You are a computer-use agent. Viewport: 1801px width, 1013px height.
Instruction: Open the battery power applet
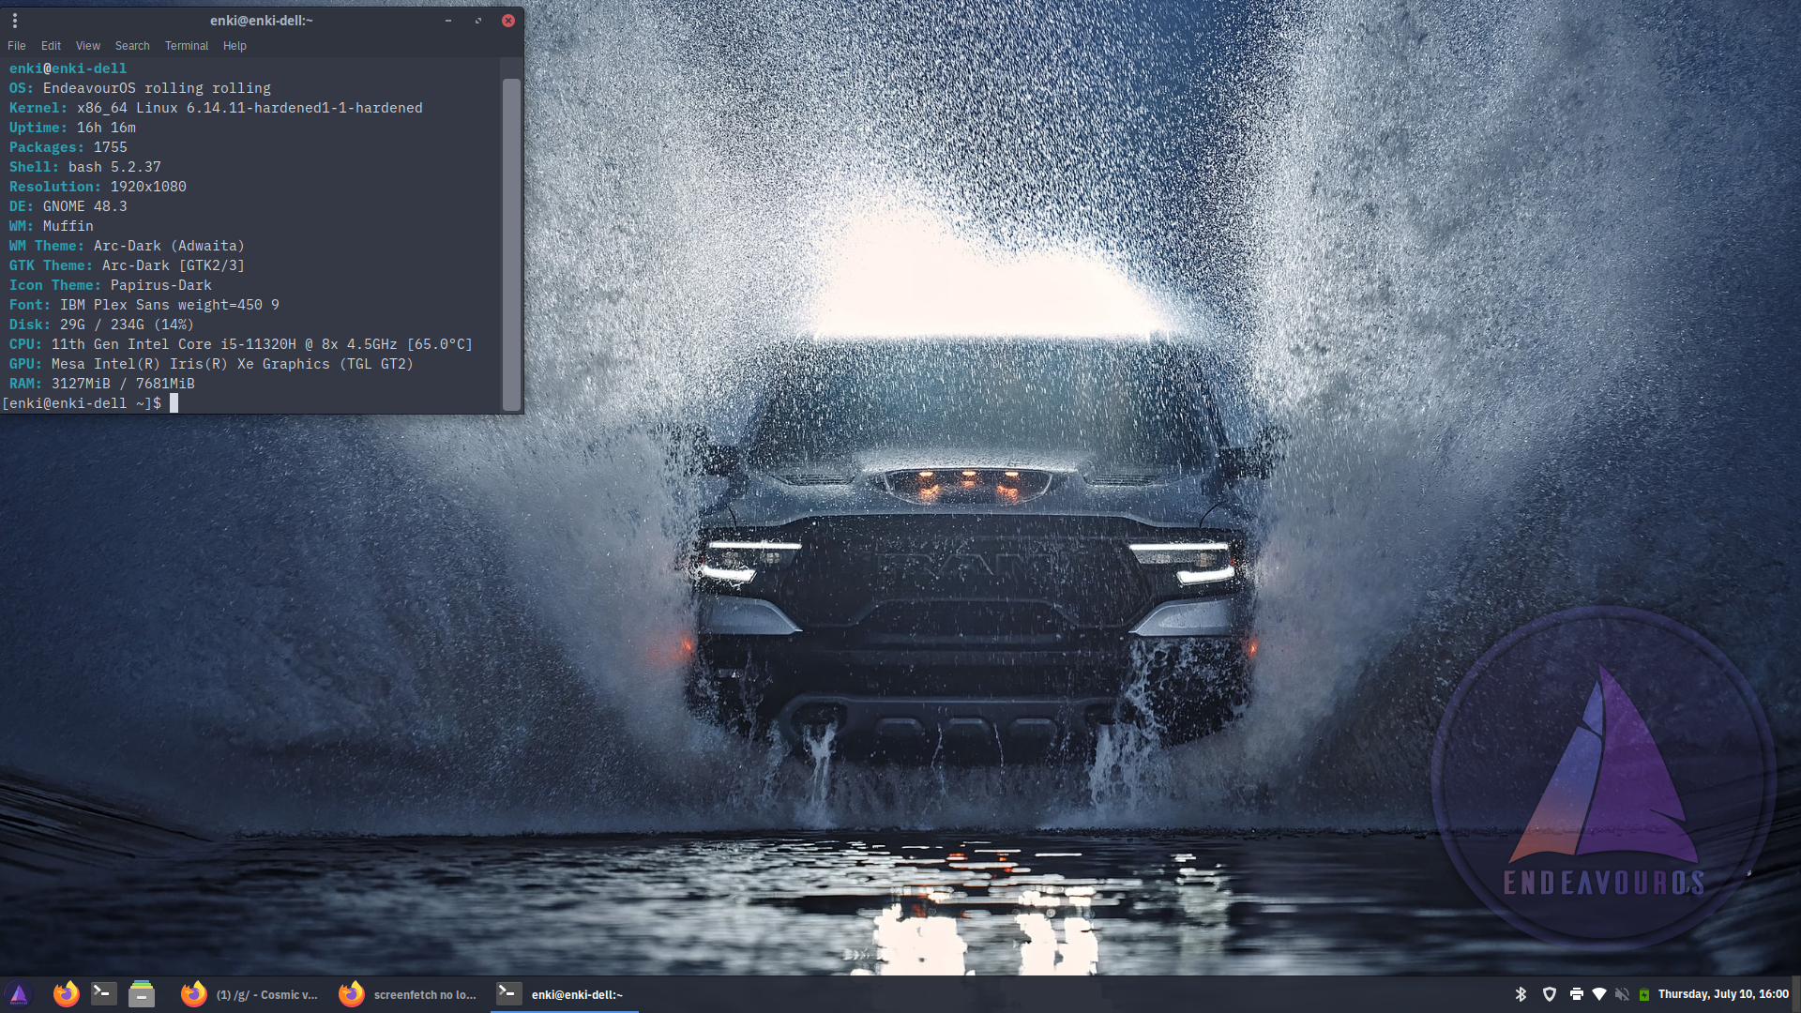(x=1644, y=994)
